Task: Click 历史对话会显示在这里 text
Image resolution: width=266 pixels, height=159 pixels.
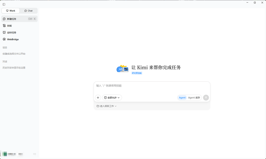Action: click(14, 67)
